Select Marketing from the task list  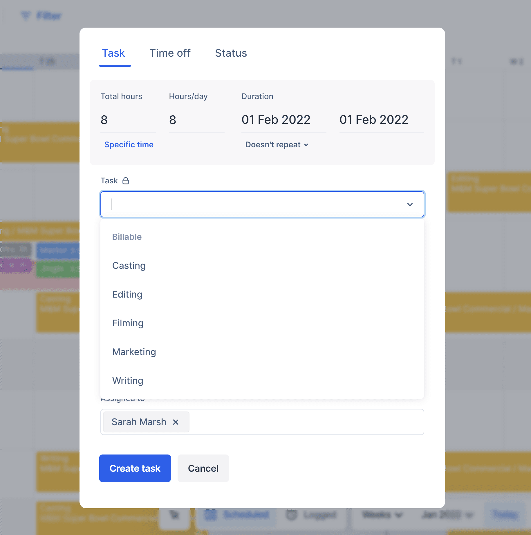pyautogui.click(x=134, y=352)
